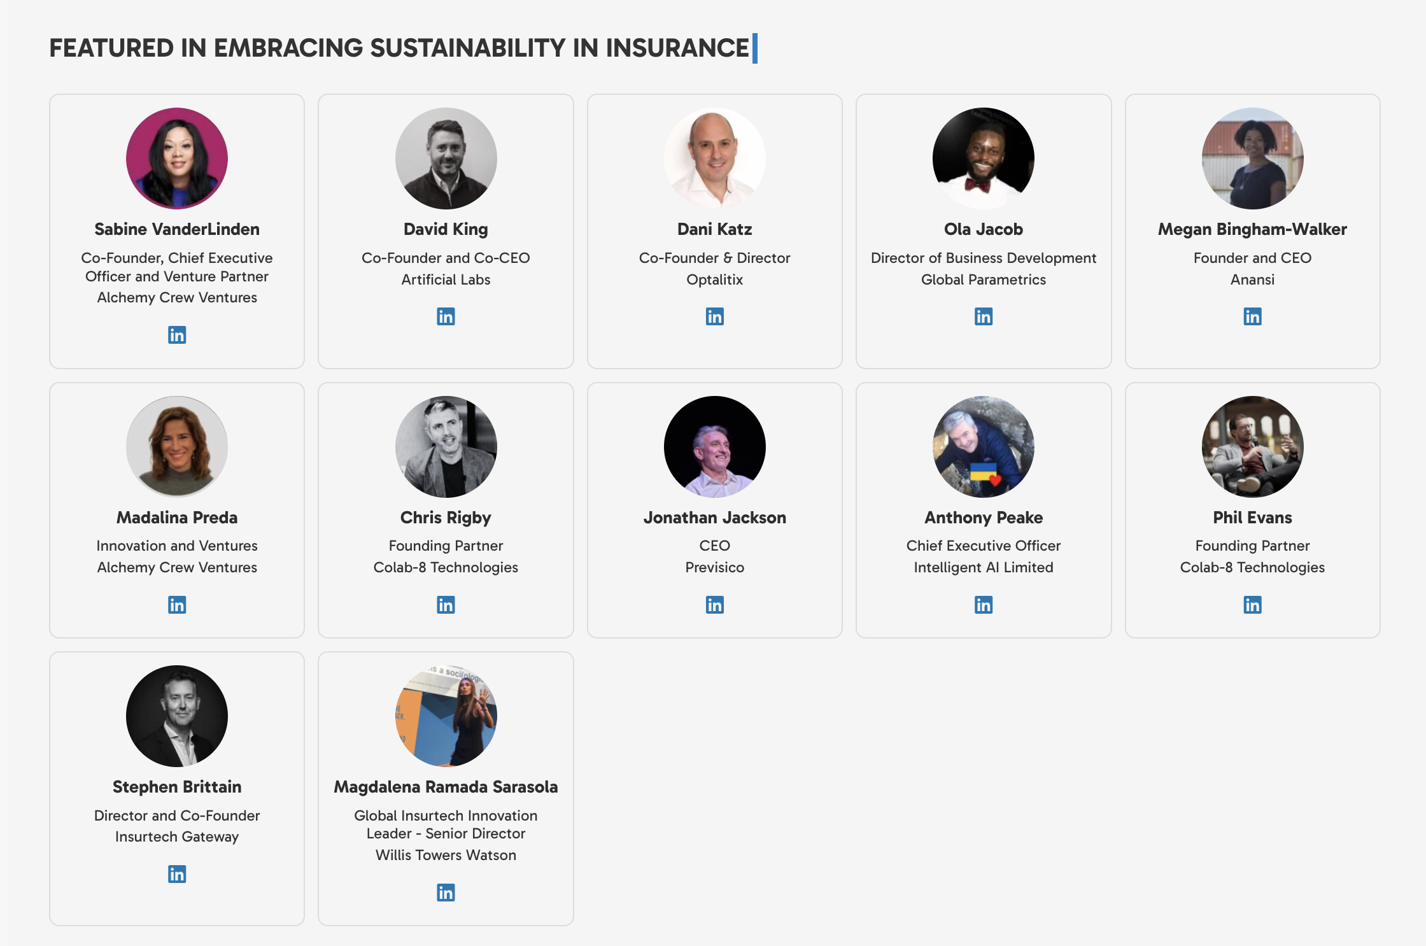Click Jonathan Jackson's LinkedIn icon
Screen dimensions: 1426x946
(x=714, y=605)
